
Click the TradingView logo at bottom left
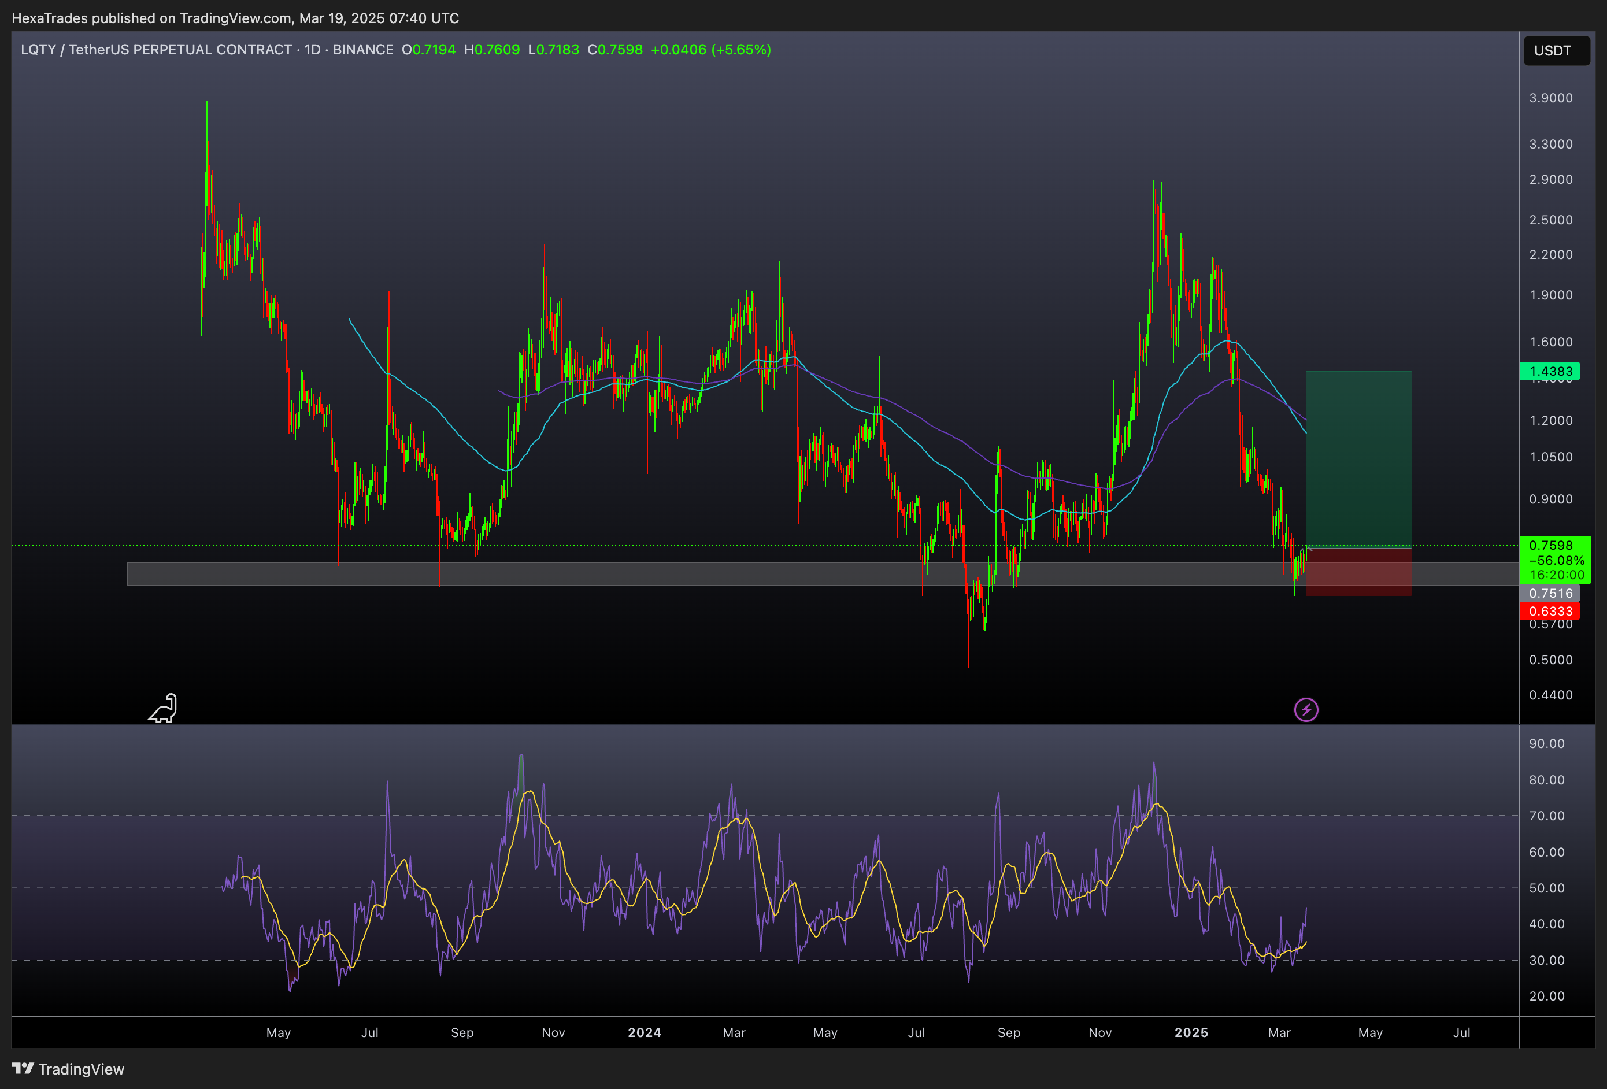(x=68, y=1069)
